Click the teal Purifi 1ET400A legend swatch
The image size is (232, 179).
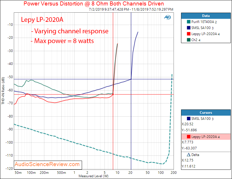[x=189, y=22]
